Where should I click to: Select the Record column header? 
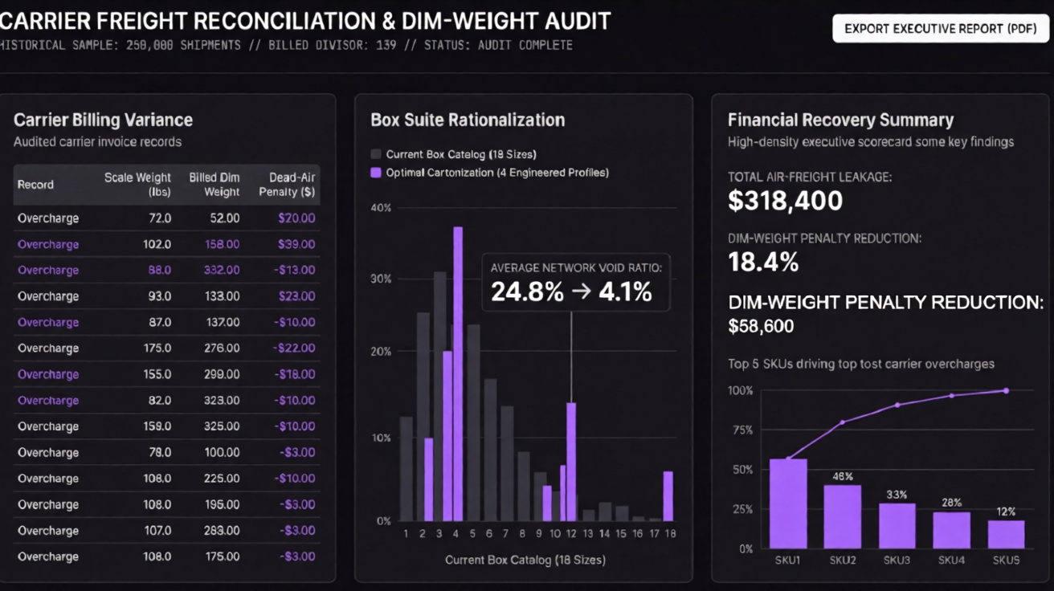(x=35, y=185)
